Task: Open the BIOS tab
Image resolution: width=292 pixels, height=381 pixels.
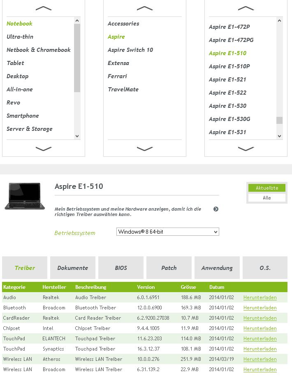Action: coord(121,267)
